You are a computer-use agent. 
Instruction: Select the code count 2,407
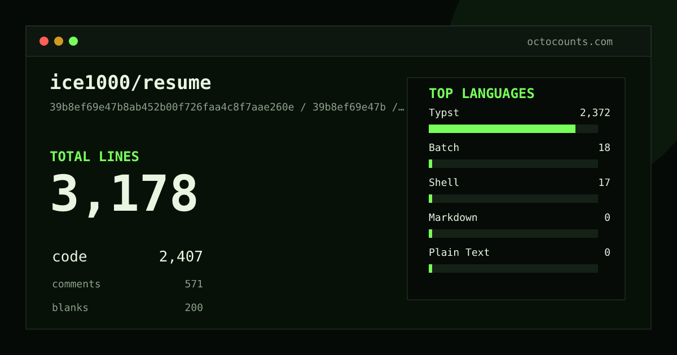click(x=181, y=257)
